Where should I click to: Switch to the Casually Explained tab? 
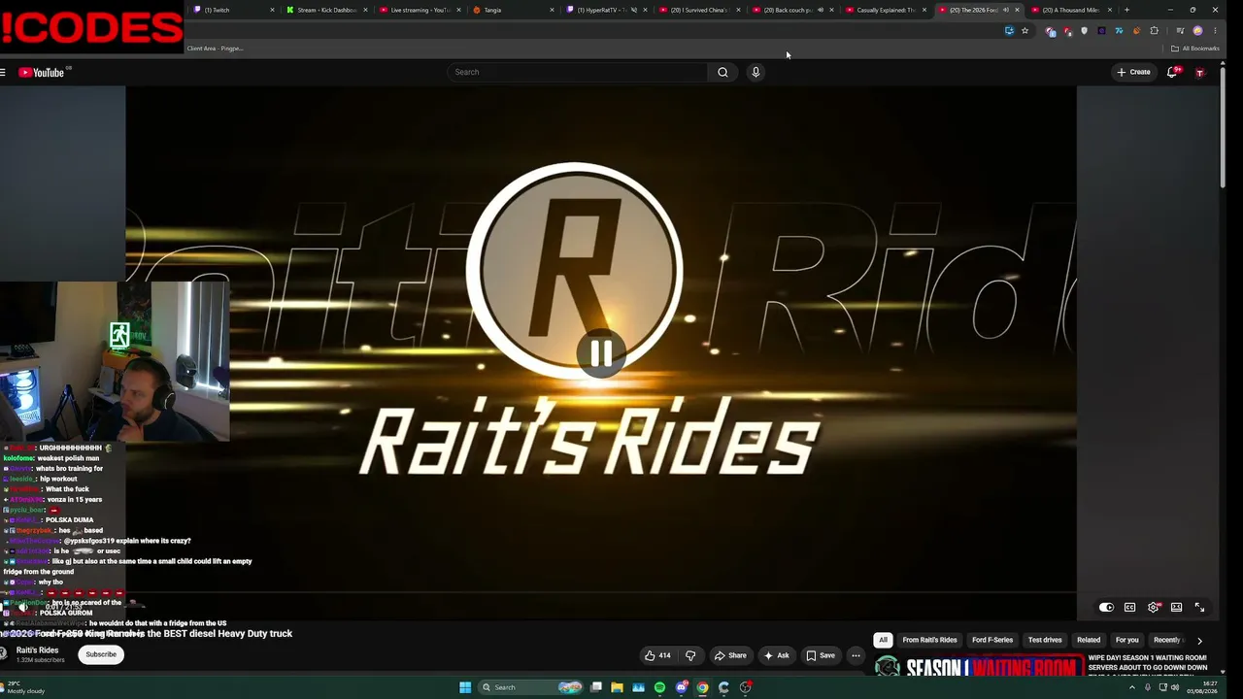tap(885, 10)
